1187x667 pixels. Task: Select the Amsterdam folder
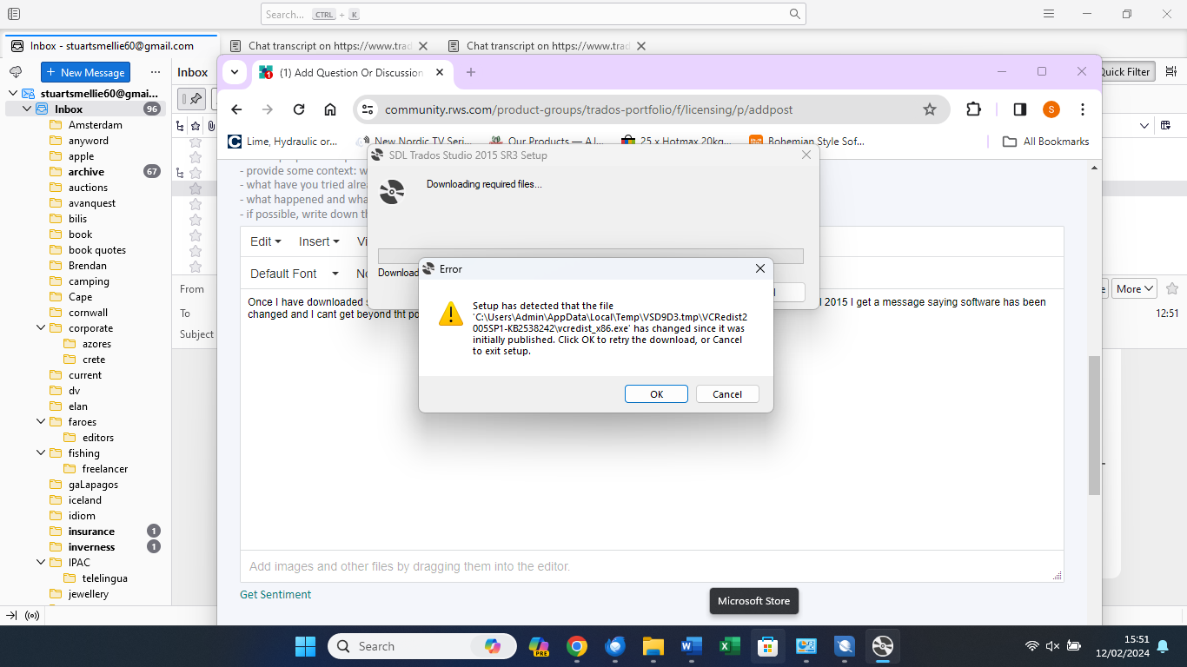point(95,125)
